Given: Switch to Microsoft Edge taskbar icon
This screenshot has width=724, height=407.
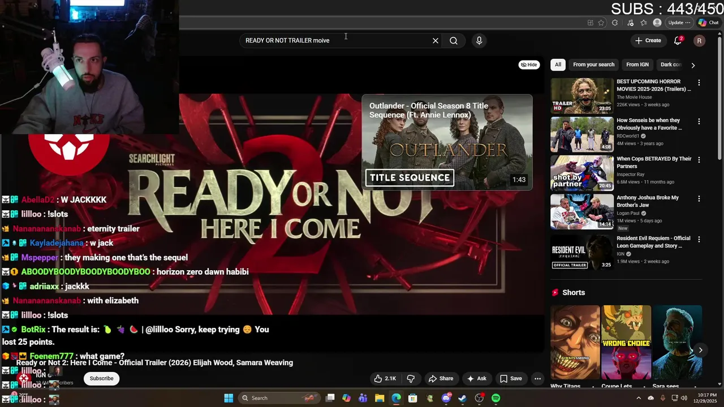Looking at the screenshot, I should [397, 398].
